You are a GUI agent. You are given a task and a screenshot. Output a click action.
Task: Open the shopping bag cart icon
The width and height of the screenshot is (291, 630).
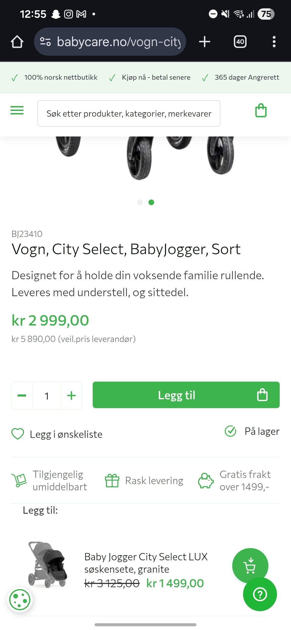tap(261, 111)
